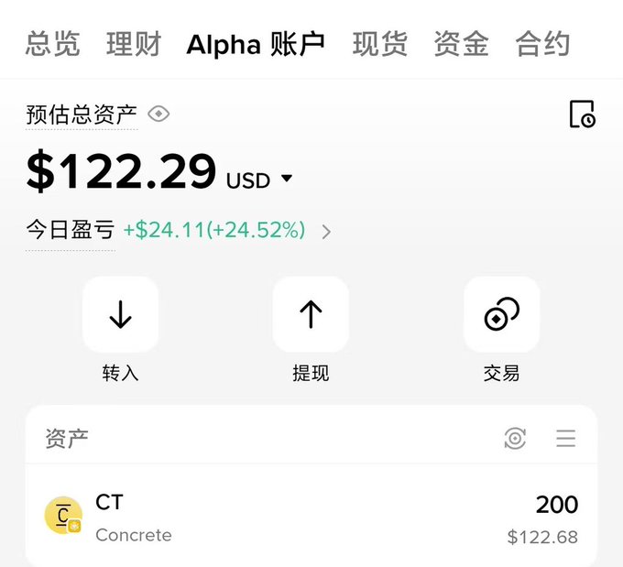Open the 合约 tab
The width and height of the screenshot is (623, 567).
(x=542, y=44)
